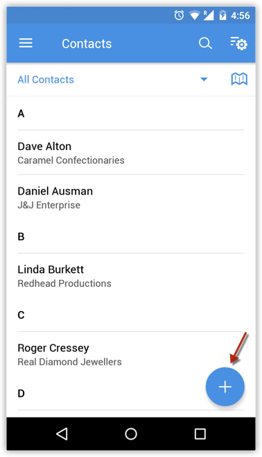Expand the All Contacts dropdown arrow

(204, 79)
